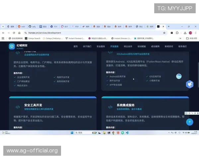Screen dimensions: 199x159
Task: Switch to the PUA tab
Action: [75, 26]
